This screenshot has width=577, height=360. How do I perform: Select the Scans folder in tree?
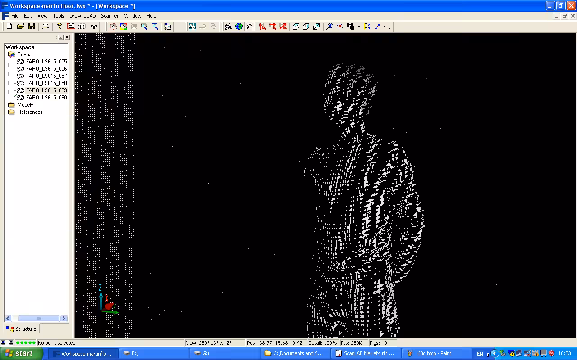point(24,54)
